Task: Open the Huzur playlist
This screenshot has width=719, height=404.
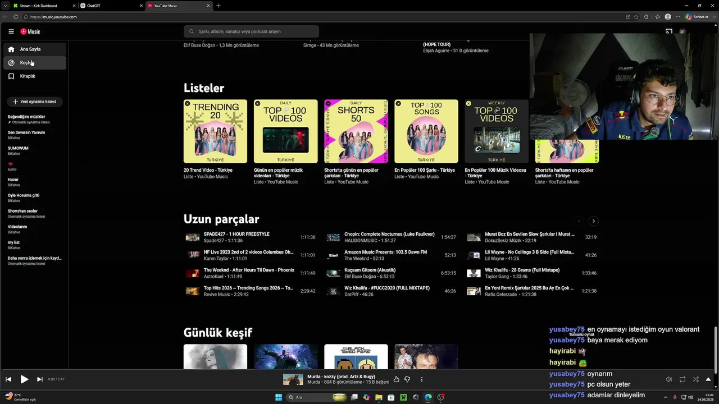Action: click(x=35, y=182)
